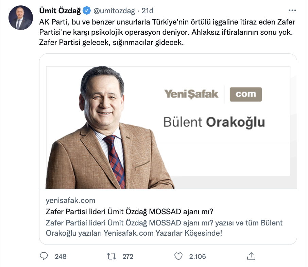
Task: Like the tweet with the heart icon
Action: [x=178, y=256]
